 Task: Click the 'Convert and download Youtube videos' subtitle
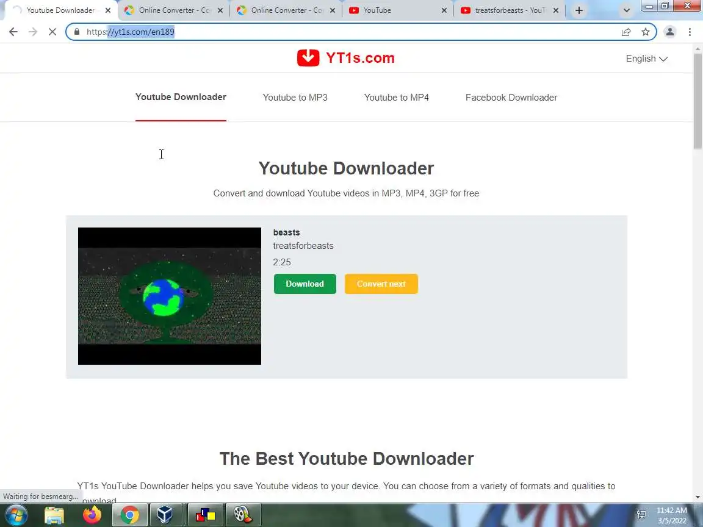click(346, 193)
